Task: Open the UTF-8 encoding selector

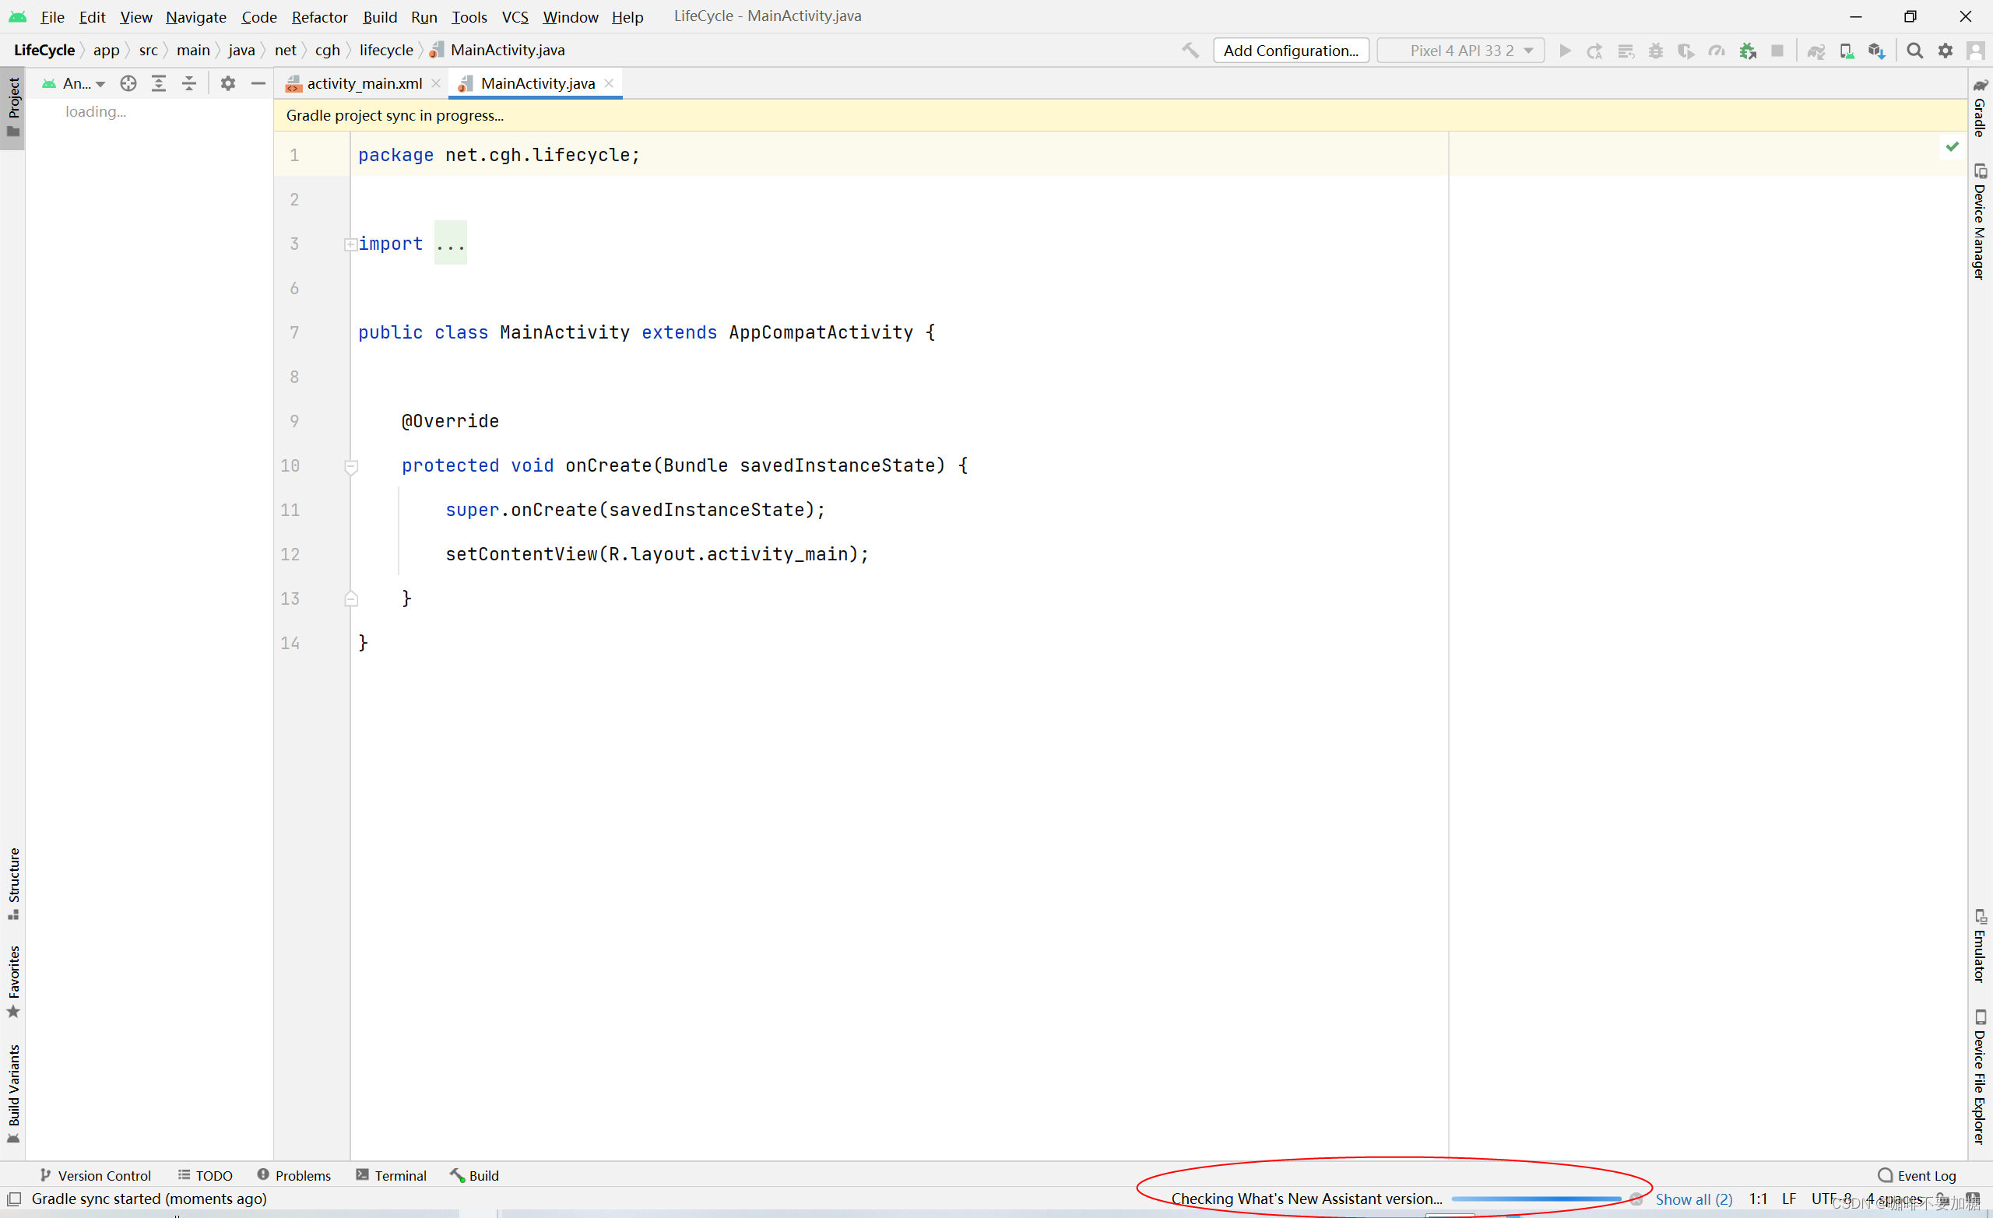Action: (1831, 1199)
